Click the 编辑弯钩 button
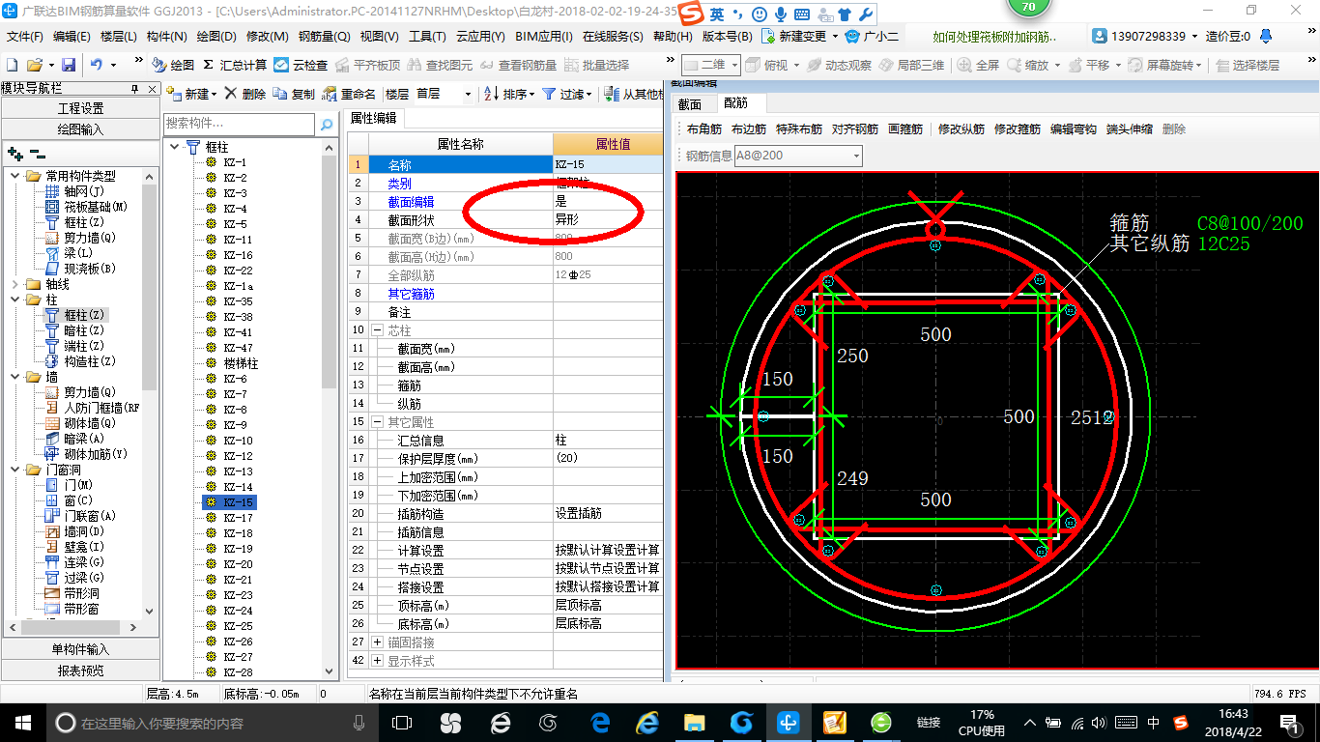Image resolution: width=1320 pixels, height=742 pixels. click(x=1074, y=128)
